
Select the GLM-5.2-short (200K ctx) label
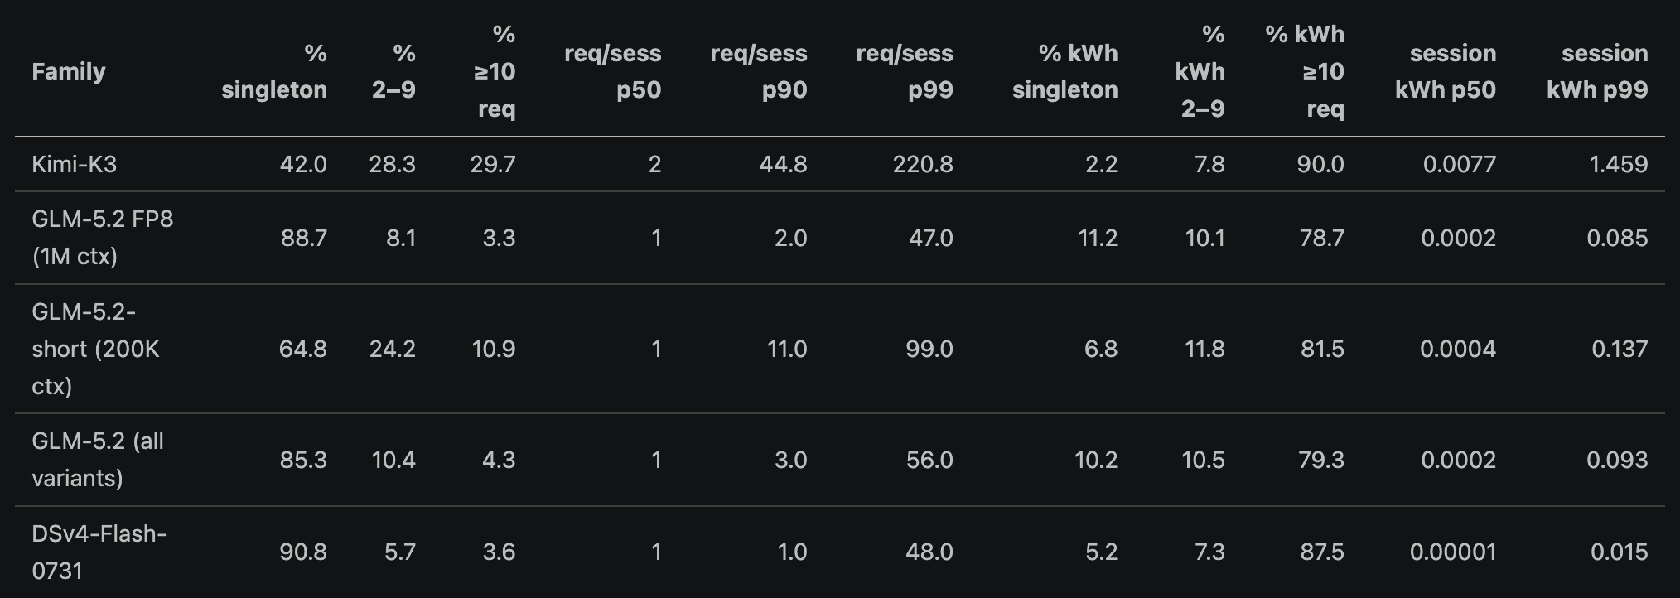point(95,349)
